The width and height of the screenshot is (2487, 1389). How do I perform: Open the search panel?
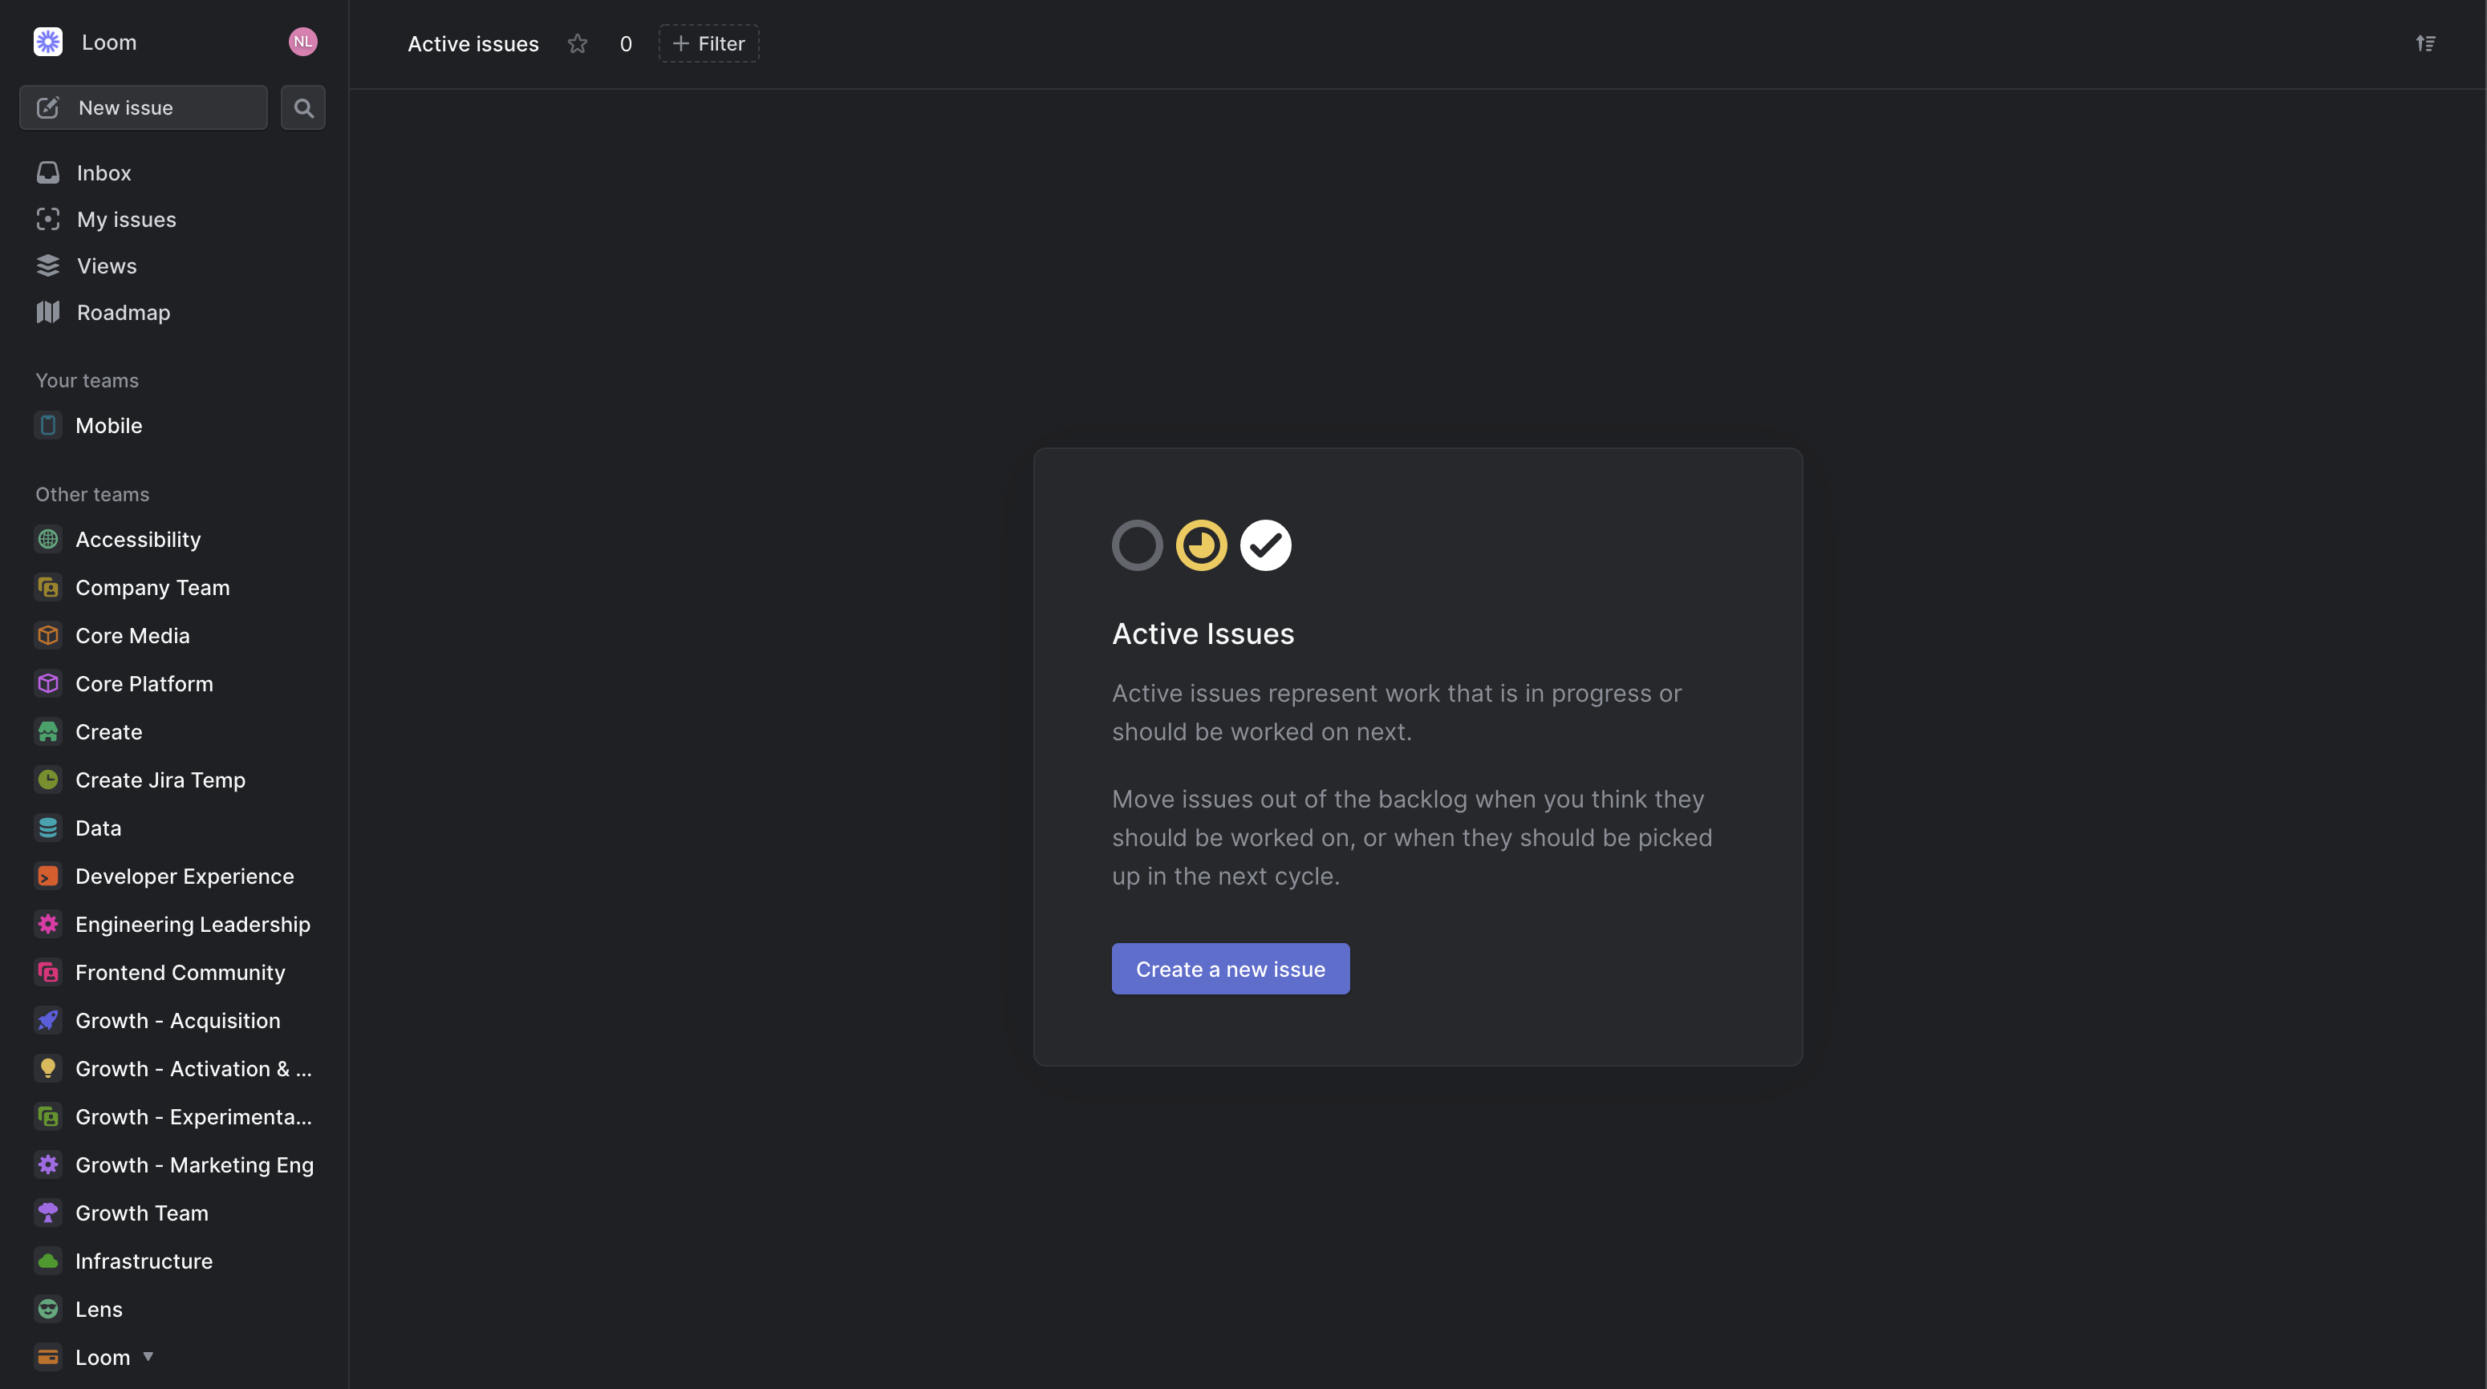[302, 107]
